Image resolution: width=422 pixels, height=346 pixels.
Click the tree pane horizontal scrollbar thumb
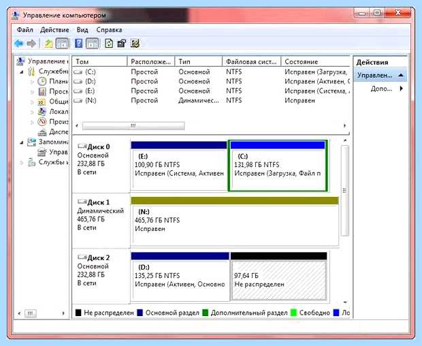click(x=31, y=313)
